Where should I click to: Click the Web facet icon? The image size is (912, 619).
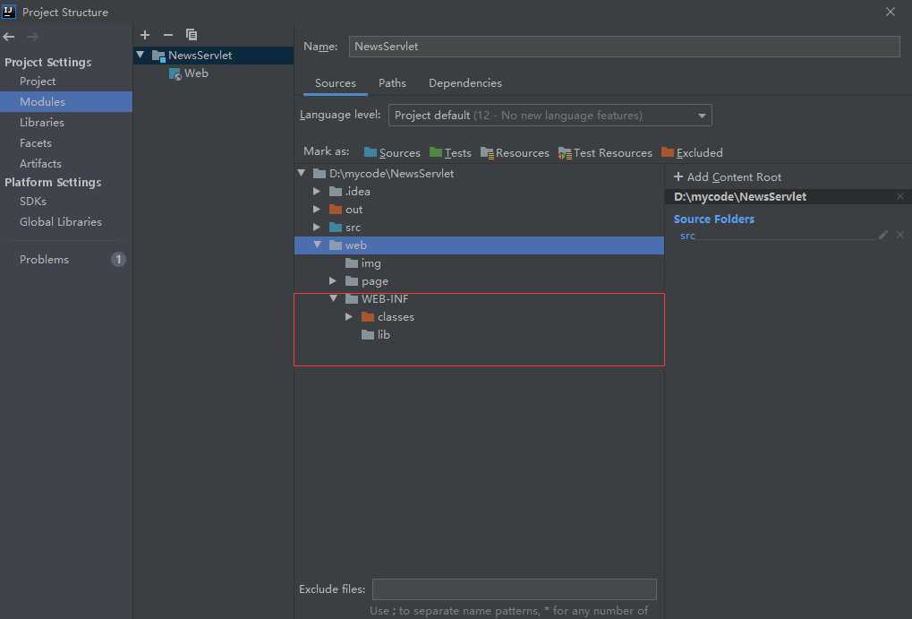(175, 74)
